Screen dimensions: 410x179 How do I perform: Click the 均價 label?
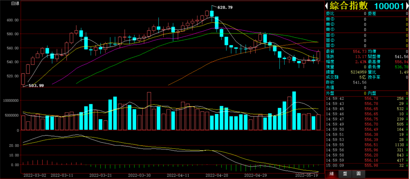tap(372, 51)
